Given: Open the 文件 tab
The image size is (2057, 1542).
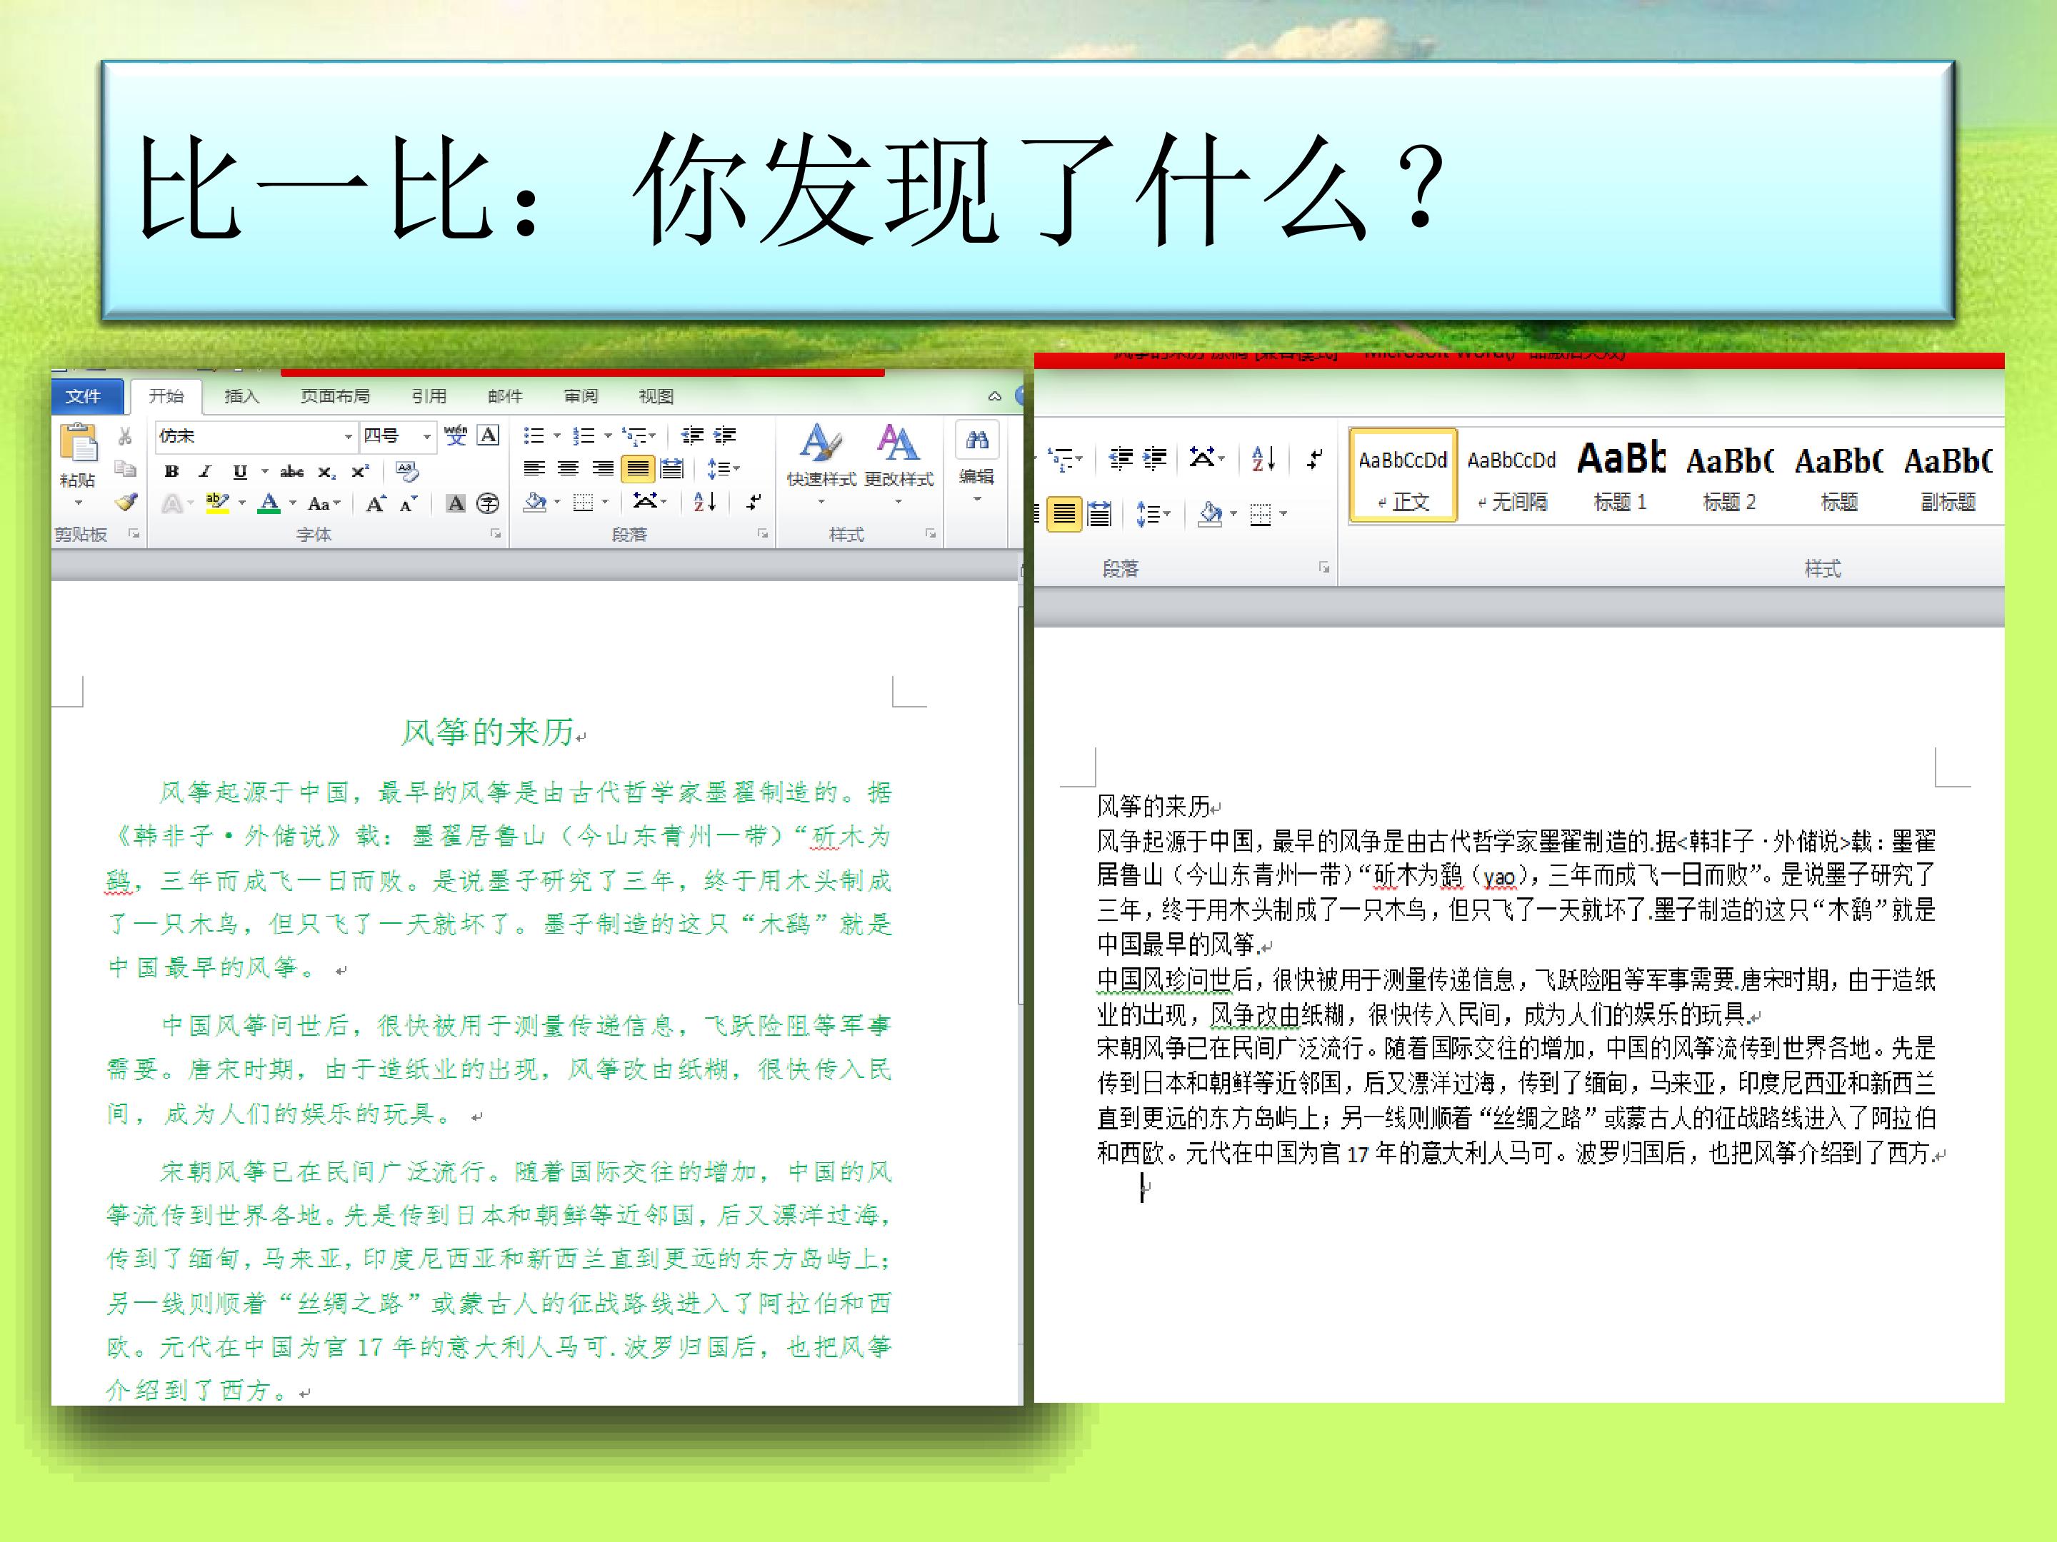Looking at the screenshot, I should 84,396.
